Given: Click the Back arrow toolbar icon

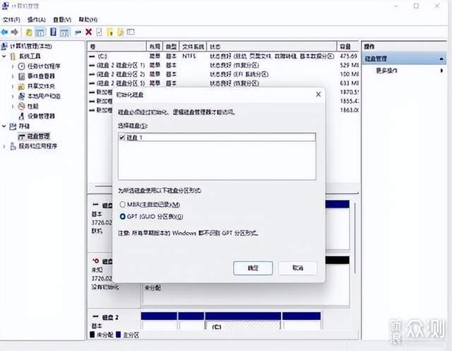Looking at the screenshot, I should pos(5,32).
